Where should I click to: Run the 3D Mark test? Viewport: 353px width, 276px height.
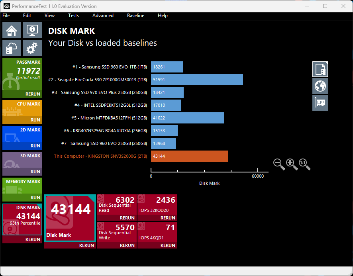(x=22, y=172)
